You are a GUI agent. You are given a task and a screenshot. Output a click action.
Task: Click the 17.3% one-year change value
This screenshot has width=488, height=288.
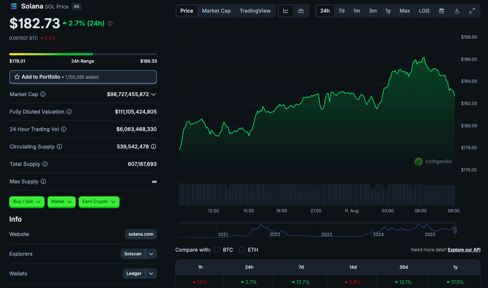(x=455, y=282)
